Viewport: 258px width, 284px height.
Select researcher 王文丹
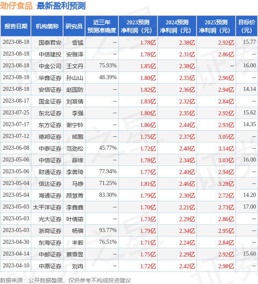pos(75,66)
